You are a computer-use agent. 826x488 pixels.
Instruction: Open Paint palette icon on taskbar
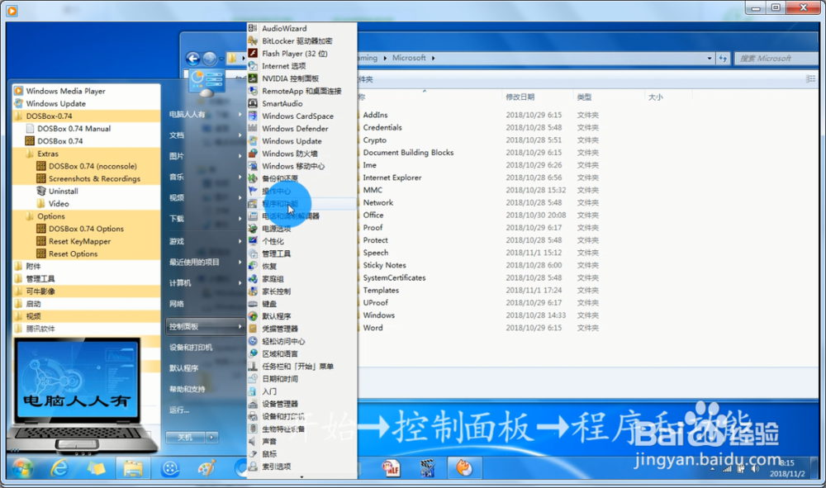click(206, 468)
